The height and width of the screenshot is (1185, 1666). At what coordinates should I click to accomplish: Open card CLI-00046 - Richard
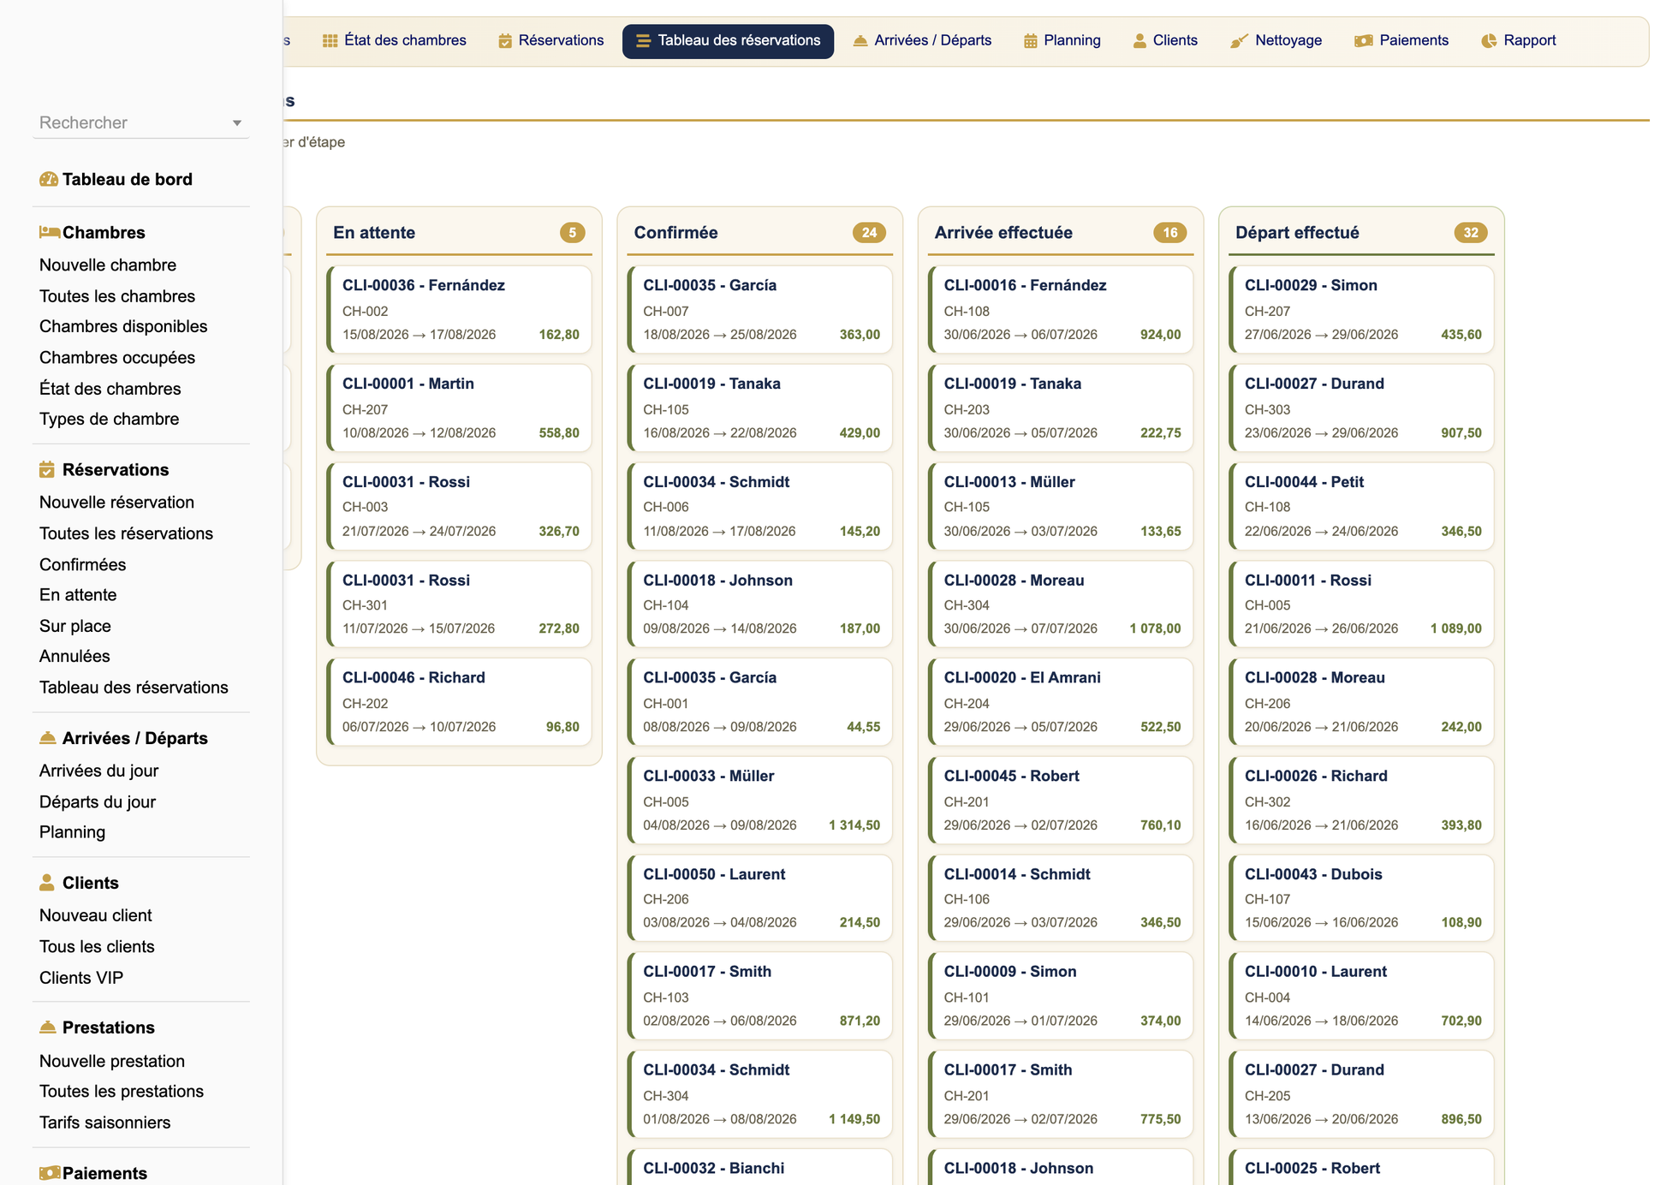(x=459, y=701)
